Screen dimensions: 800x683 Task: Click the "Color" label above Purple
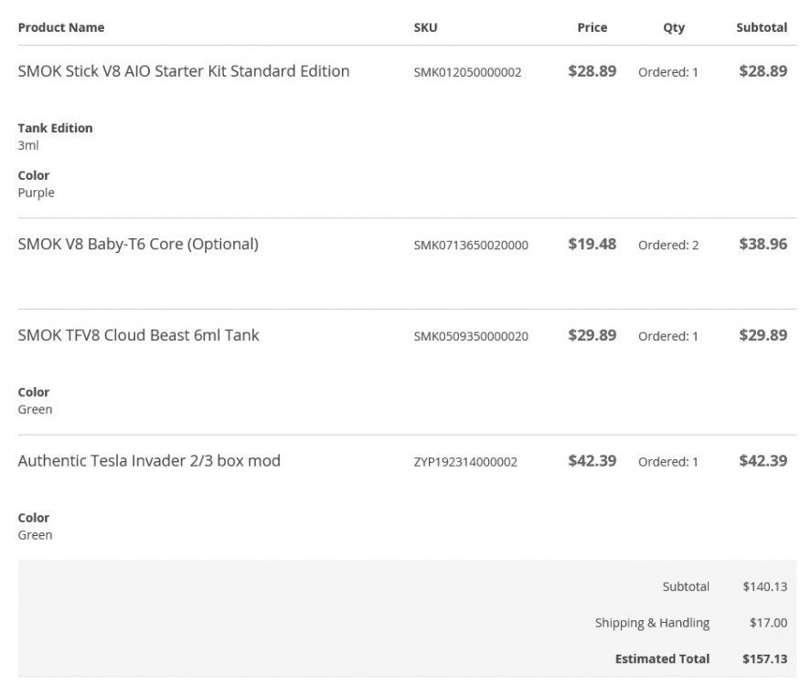(34, 175)
